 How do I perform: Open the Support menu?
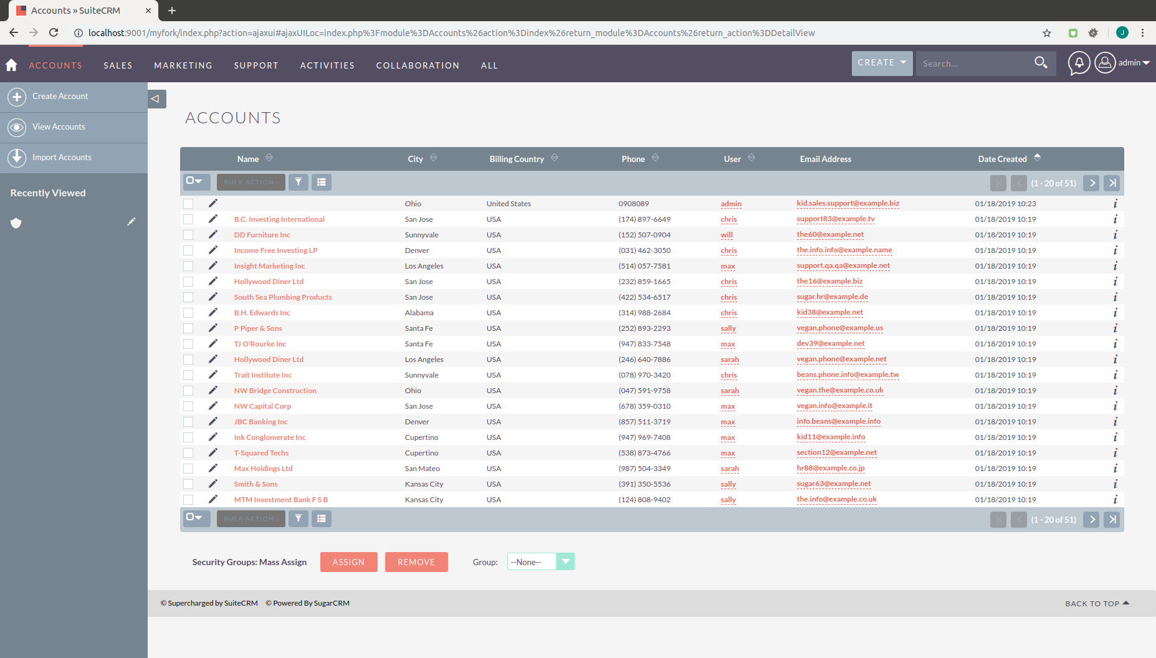pyautogui.click(x=256, y=65)
